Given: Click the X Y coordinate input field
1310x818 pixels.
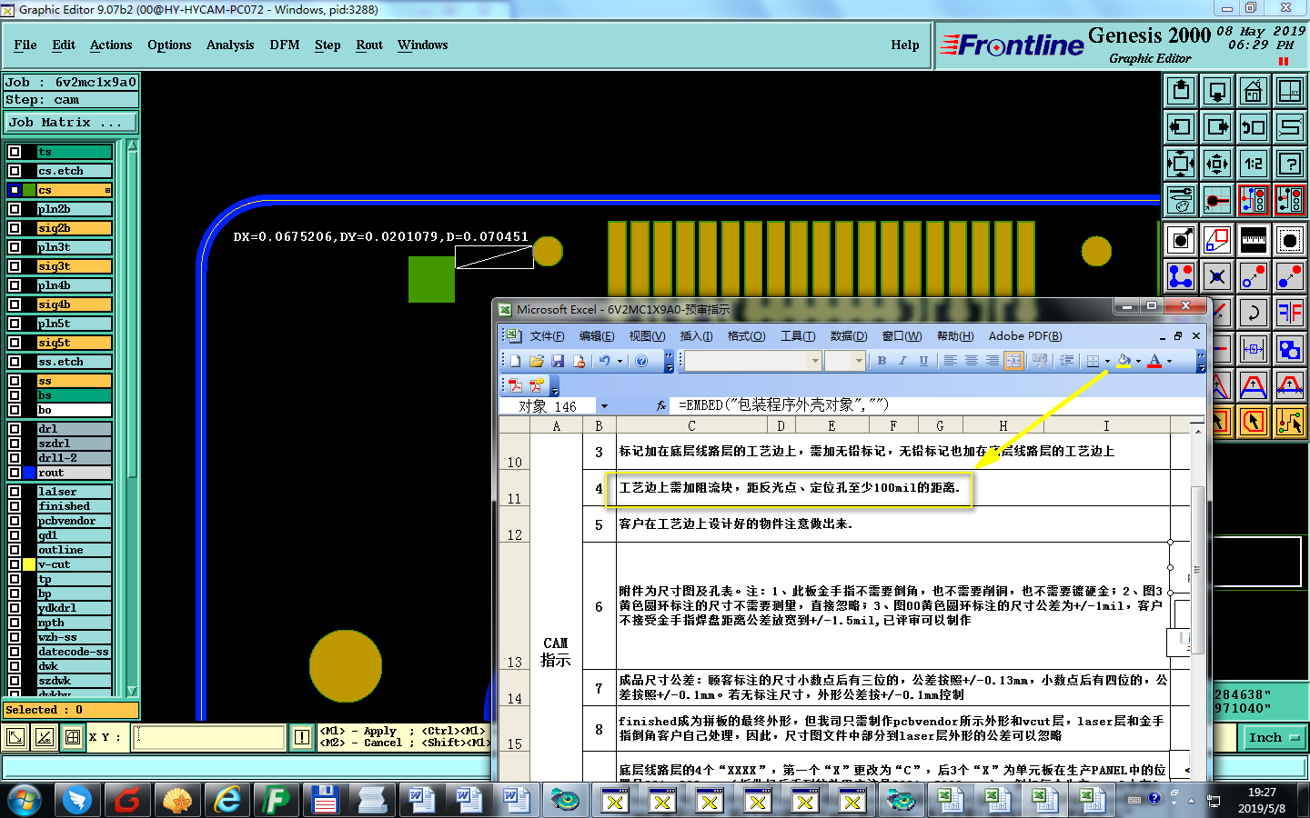Looking at the screenshot, I should (209, 737).
